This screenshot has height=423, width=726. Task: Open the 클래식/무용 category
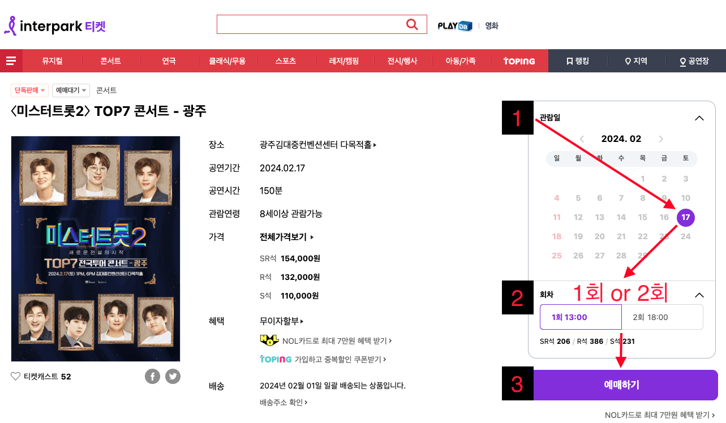227,61
